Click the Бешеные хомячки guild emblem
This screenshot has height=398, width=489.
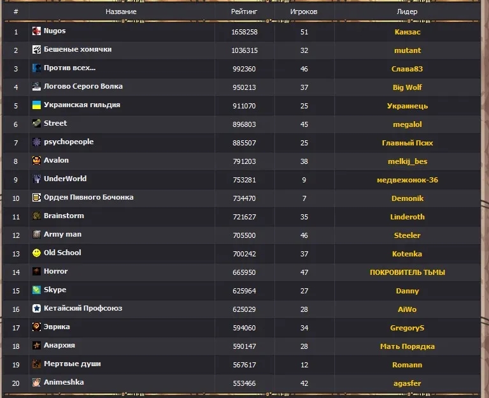coord(36,49)
